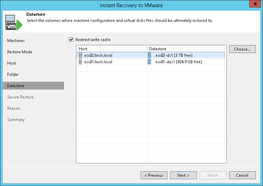Click the VM wizard icon in header
This screenshot has width=263, height=186.
point(14,23)
